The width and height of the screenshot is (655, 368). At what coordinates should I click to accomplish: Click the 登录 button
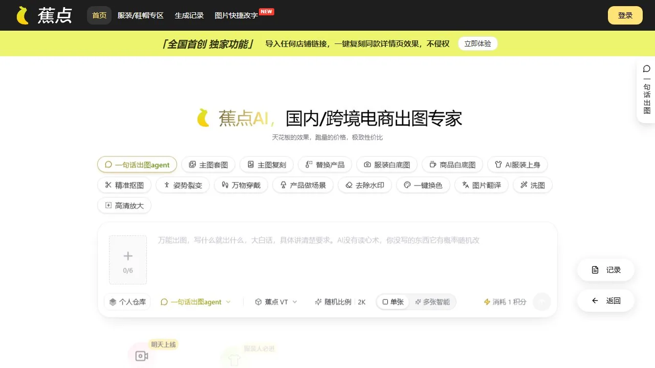point(625,15)
